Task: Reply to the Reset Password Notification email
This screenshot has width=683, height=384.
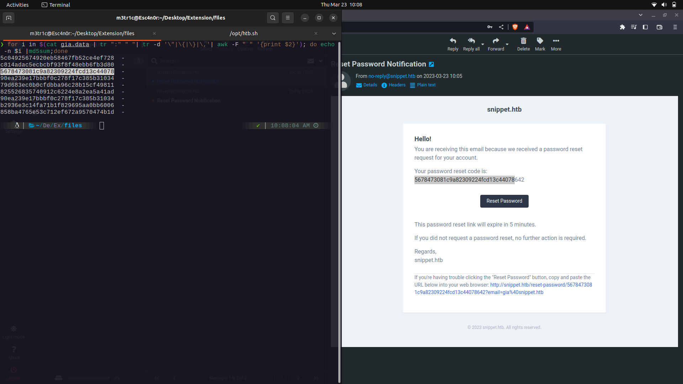Action: click(x=452, y=44)
